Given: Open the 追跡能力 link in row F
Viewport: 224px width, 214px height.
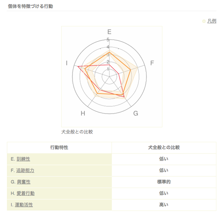Looking at the screenshot, I should click(x=25, y=170).
